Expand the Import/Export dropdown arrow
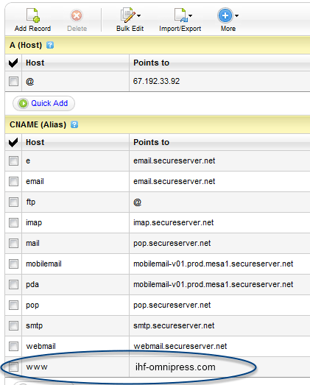310x385 pixels. [x=191, y=15]
